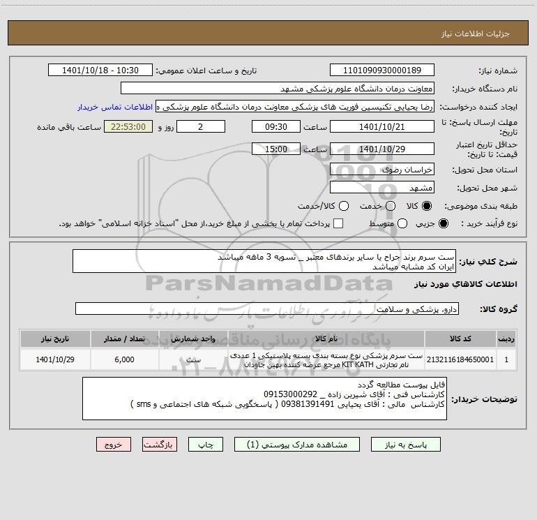Viewport: 537px width, 520px height.
Task: Open مشاهده مدارک پیوستی (1) button
Action: (297, 445)
